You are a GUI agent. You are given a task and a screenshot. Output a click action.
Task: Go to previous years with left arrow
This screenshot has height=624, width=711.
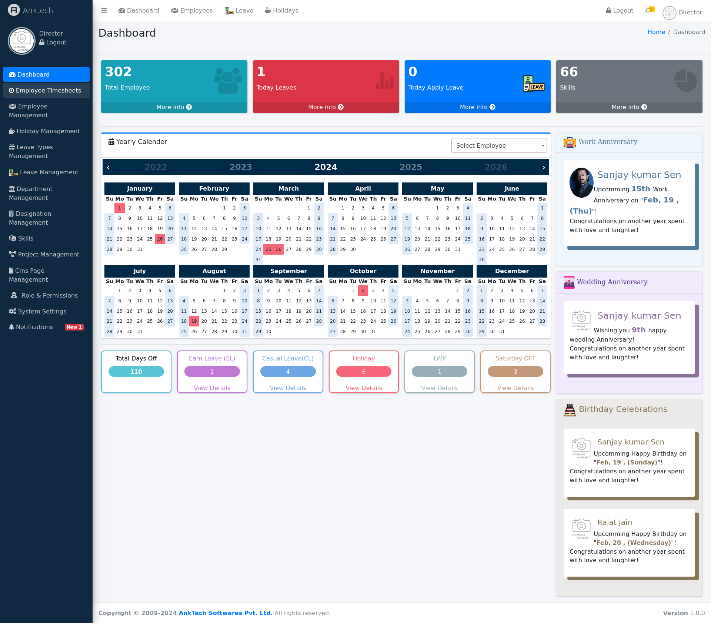click(x=108, y=167)
